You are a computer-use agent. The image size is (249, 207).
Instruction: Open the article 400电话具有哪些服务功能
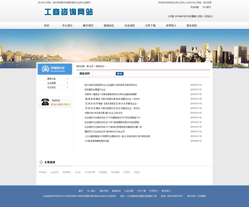tap(97, 141)
